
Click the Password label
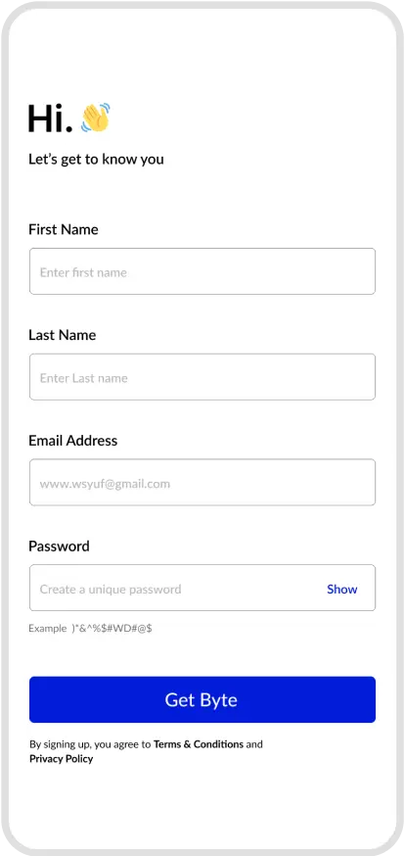click(59, 546)
